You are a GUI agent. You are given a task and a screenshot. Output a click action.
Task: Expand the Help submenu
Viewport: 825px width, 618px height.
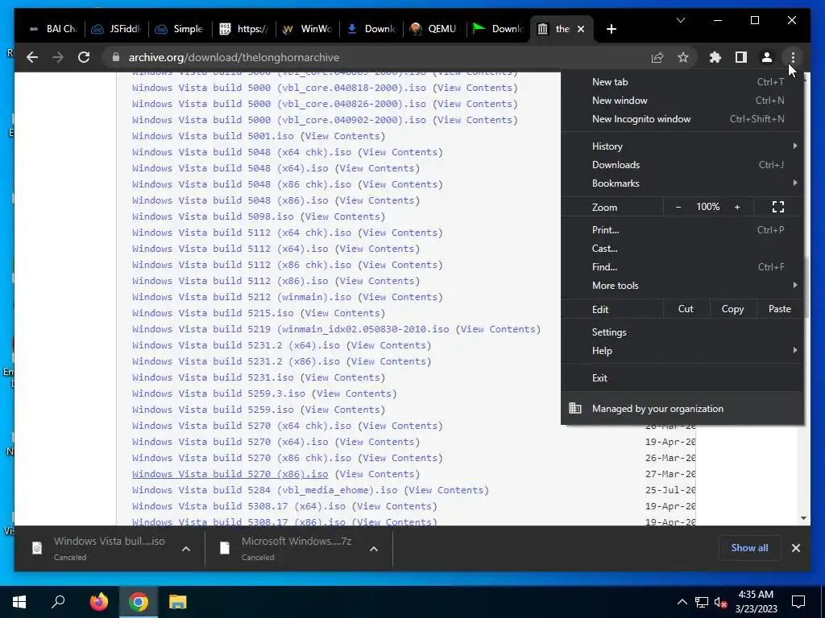coord(682,351)
